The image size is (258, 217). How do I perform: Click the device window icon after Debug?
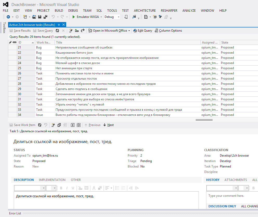126,17
